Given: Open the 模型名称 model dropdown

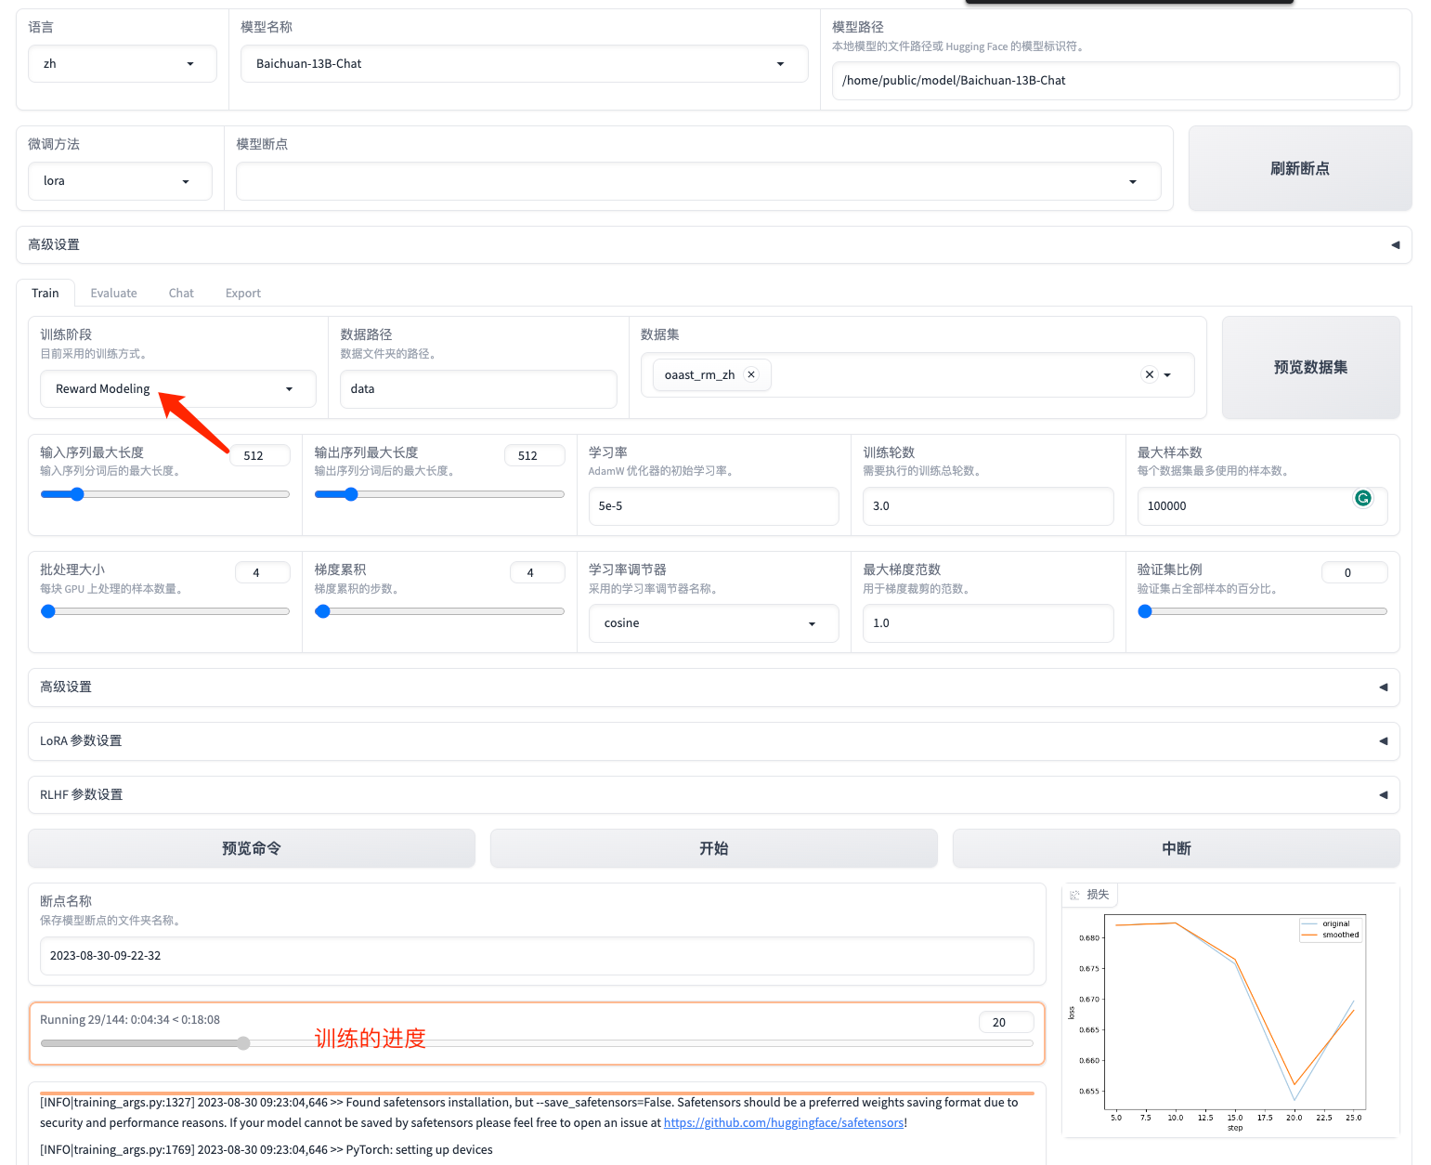Looking at the screenshot, I should [x=524, y=64].
